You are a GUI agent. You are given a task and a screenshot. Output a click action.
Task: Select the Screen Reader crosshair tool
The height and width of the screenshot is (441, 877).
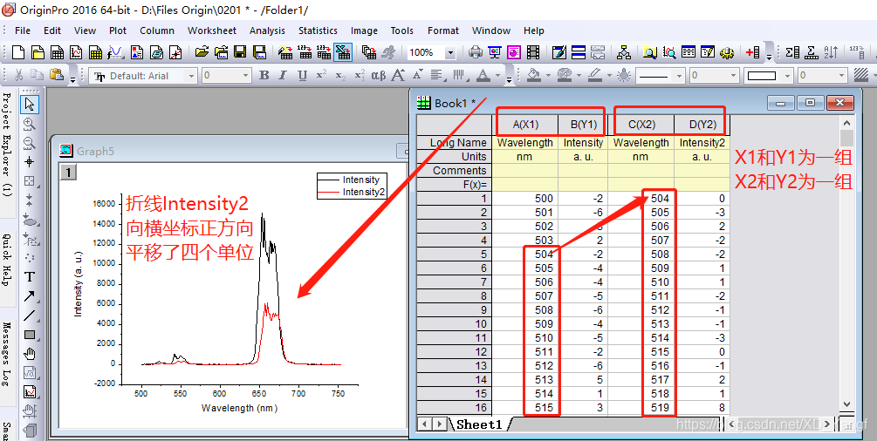coord(30,162)
